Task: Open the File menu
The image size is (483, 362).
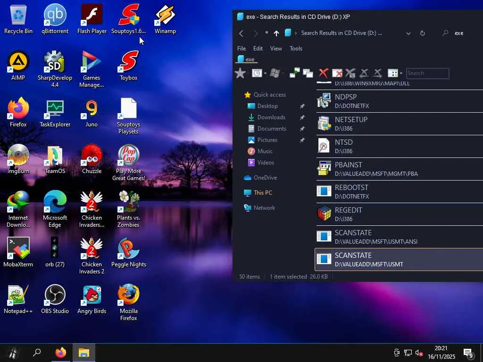Action: point(241,49)
